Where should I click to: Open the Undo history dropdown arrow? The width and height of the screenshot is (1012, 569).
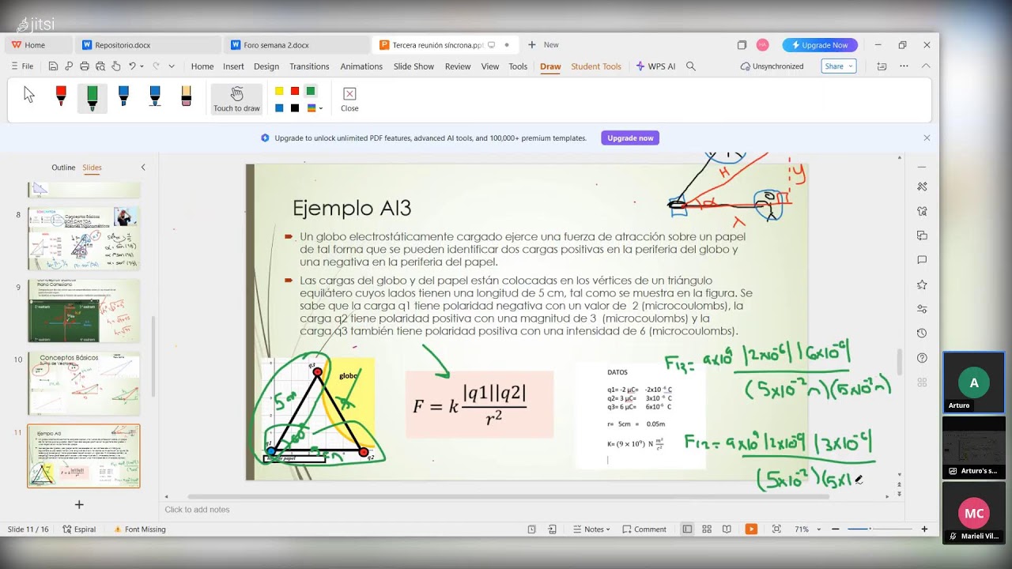pyautogui.click(x=142, y=66)
